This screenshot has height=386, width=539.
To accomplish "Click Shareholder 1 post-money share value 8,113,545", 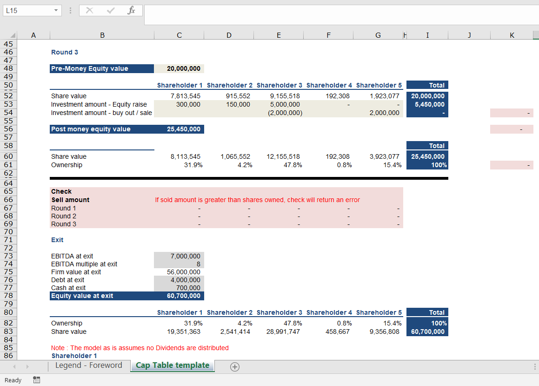I will point(179,156).
